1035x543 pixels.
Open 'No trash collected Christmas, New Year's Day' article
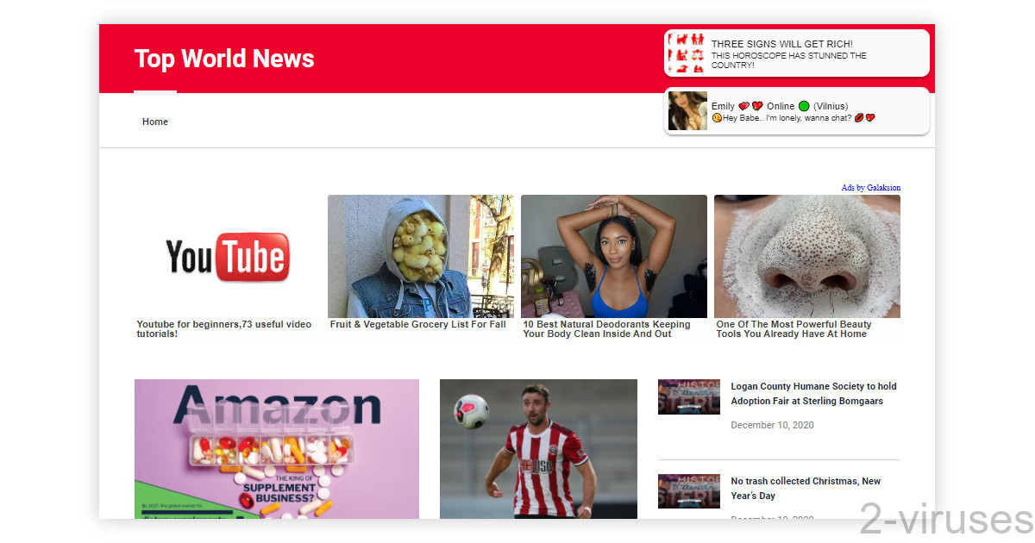pyautogui.click(x=806, y=488)
